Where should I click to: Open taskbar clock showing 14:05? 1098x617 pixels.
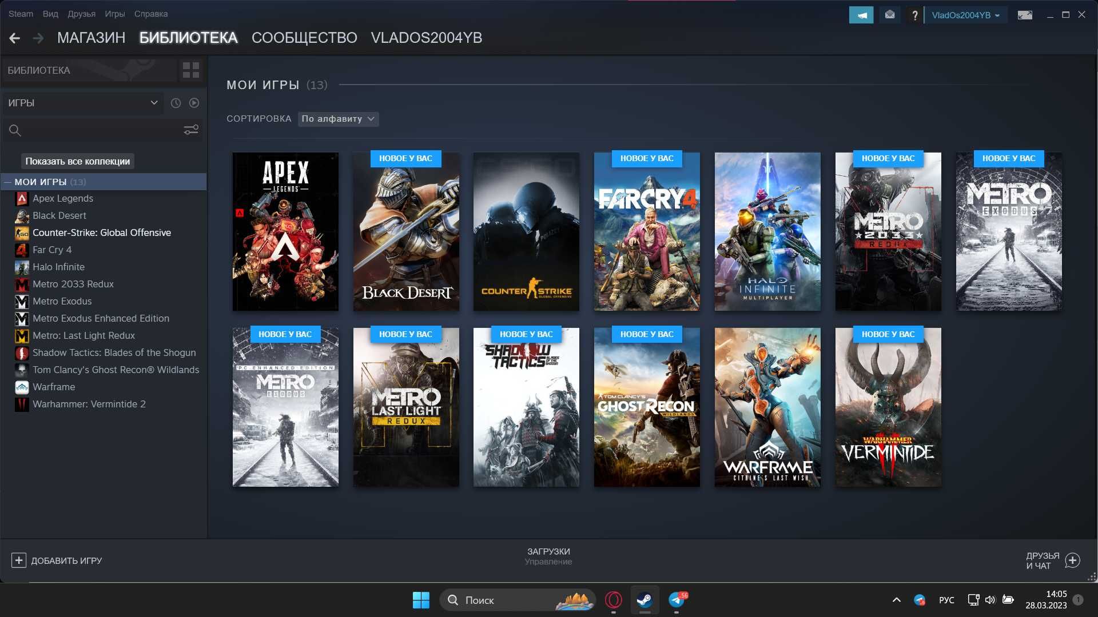coord(1046,600)
